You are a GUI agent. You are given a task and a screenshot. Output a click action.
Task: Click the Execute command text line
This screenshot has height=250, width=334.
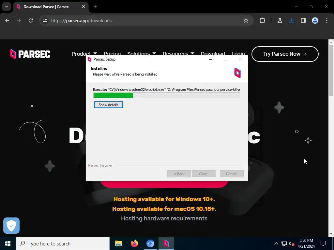(x=167, y=90)
